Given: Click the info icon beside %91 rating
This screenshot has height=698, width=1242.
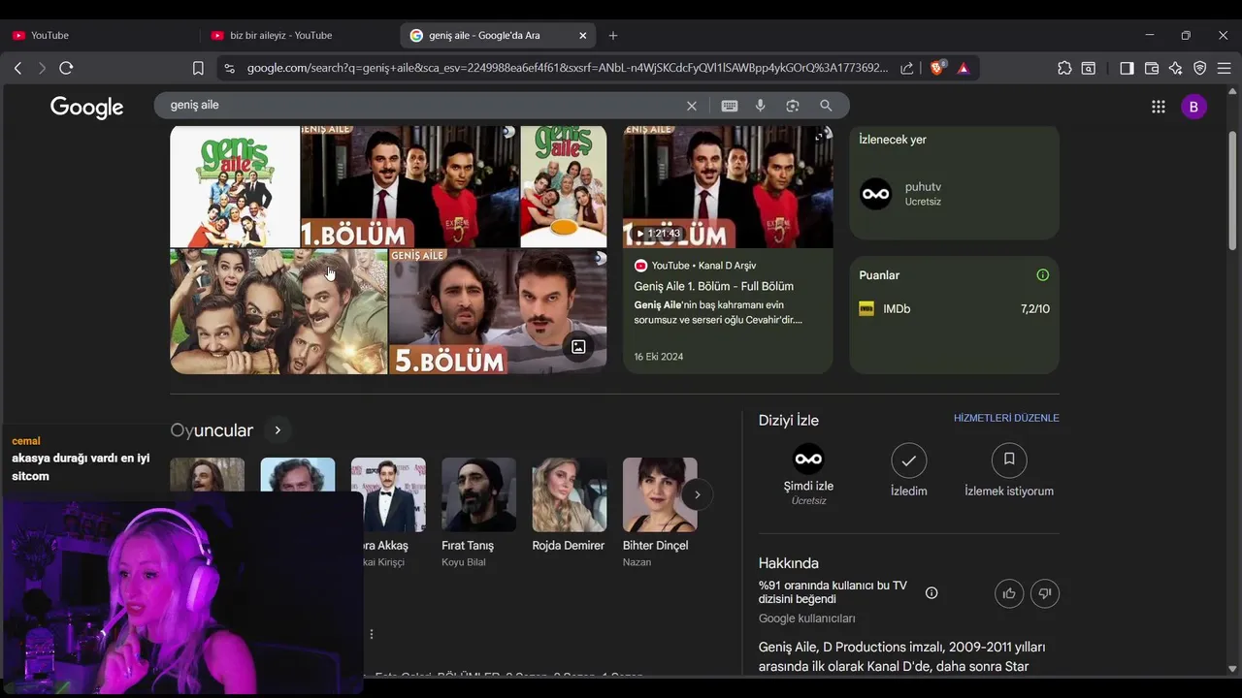Looking at the screenshot, I should coord(931,592).
